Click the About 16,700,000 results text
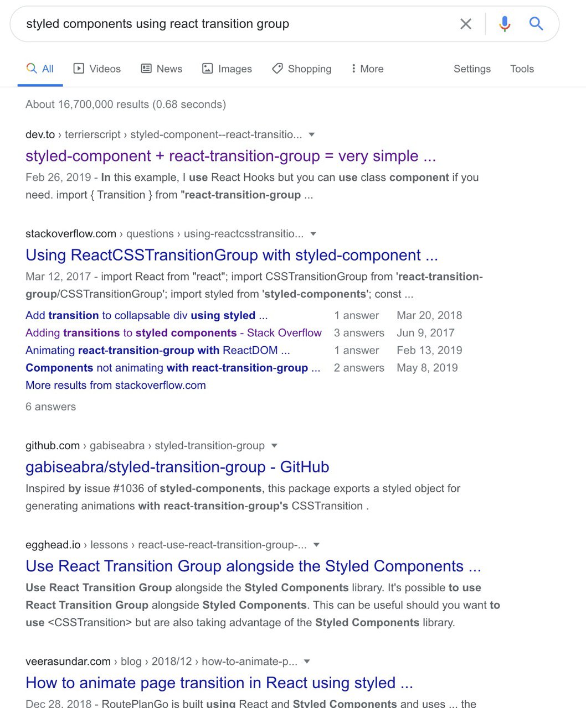Viewport: 586px width, 708px height. point(126,104)
